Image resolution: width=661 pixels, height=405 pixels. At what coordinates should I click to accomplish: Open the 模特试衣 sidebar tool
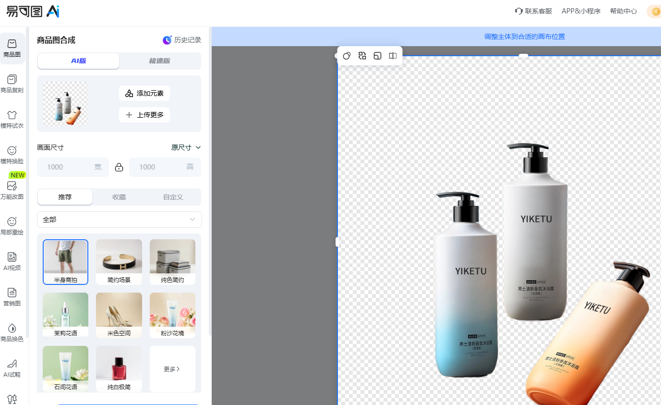pyautogui.click(x=12, y=120)
